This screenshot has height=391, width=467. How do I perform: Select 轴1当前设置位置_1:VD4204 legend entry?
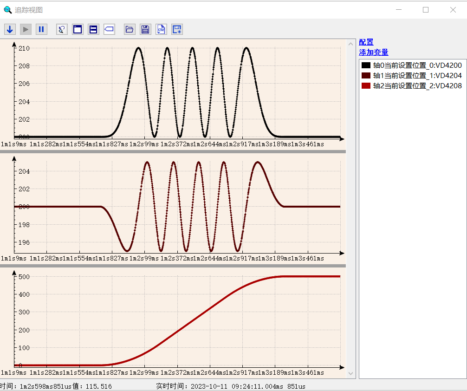pyautogui.click(x=412, y=75)
